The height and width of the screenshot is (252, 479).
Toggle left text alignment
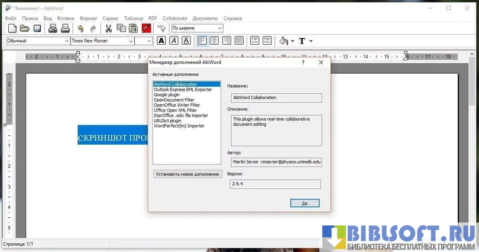coord(202,41)
